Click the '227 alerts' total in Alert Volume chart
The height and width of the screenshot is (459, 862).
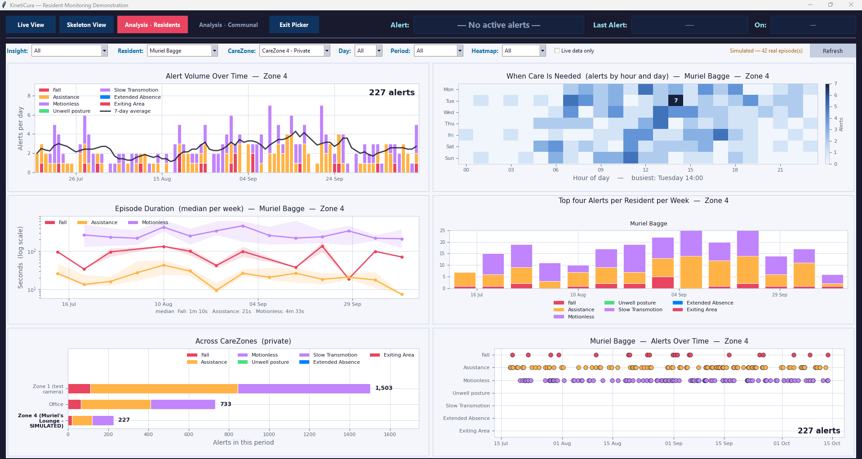392,93
